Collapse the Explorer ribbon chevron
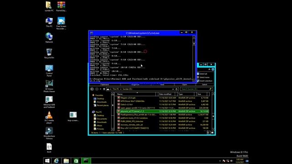Image resolution: width=292 pixels, height=164 pixels. (209, 69)
